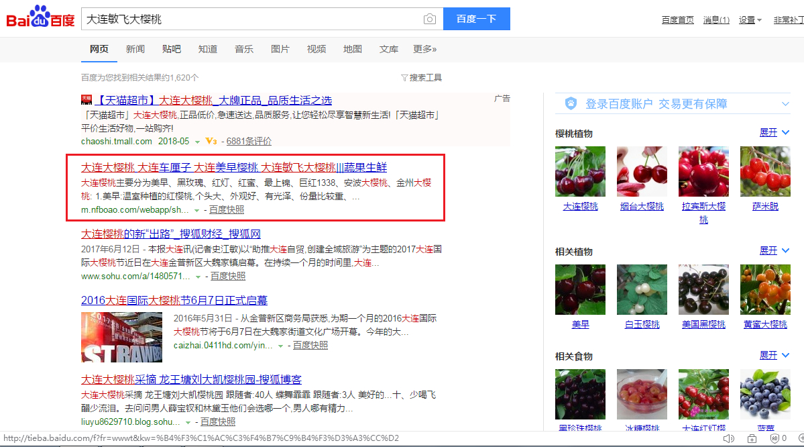Click 黄蜜大樱桃 thumbnail image

pyautogui.click(x=765, y=289)
